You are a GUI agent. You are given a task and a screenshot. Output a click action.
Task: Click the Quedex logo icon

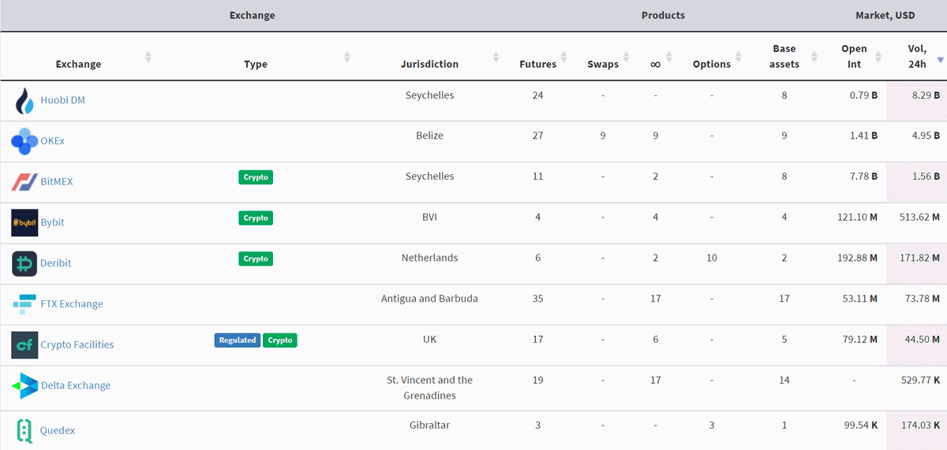click(24, 430)
